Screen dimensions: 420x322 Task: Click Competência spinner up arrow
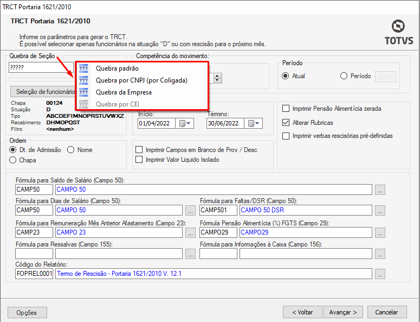tap(217, 76)
